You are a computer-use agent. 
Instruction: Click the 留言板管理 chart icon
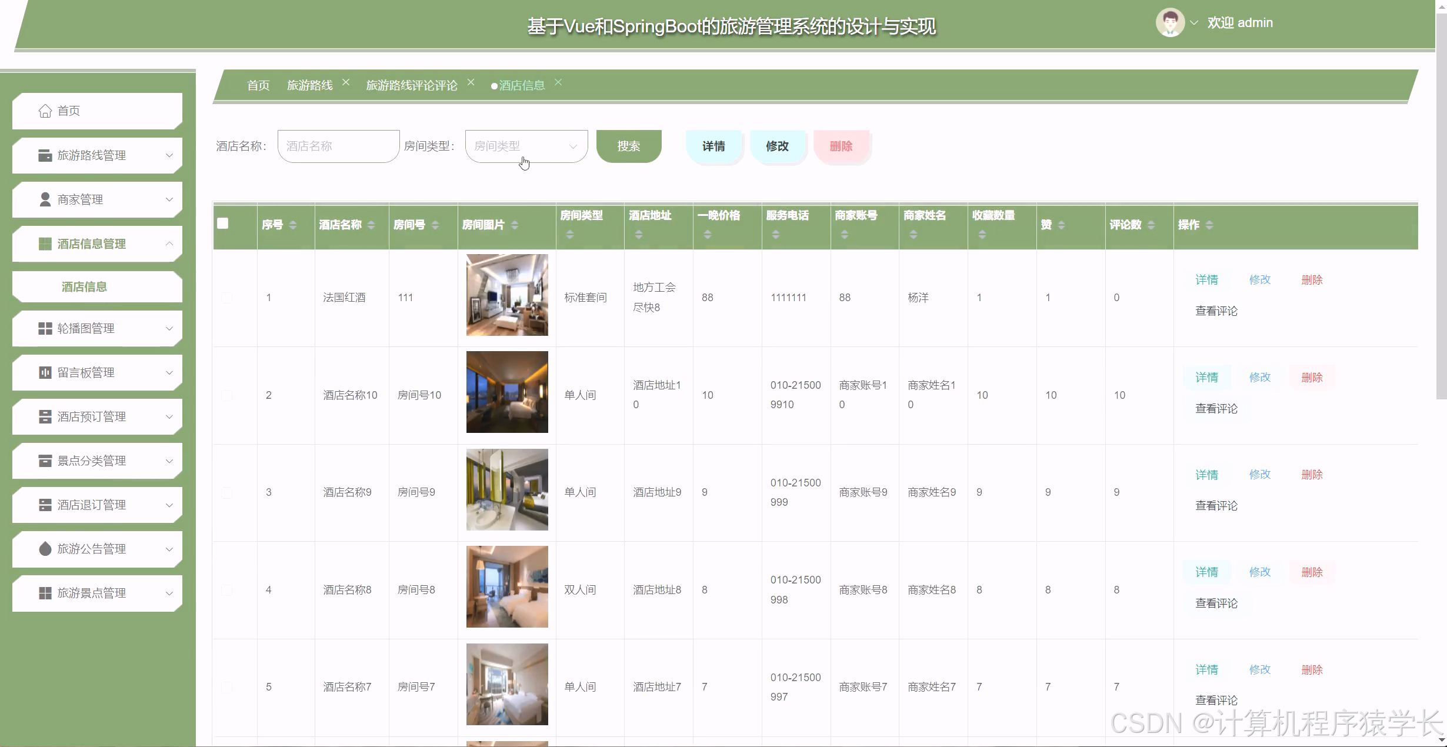[45, 372]
